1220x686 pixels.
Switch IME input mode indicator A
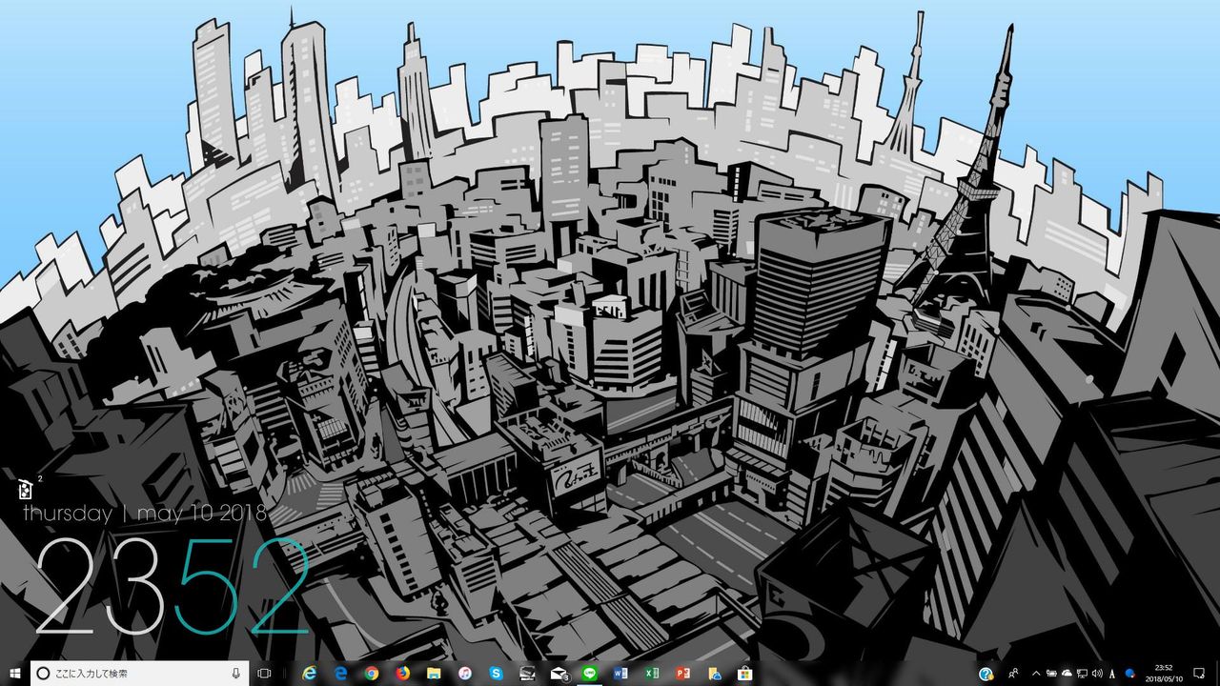(1112, 673)
